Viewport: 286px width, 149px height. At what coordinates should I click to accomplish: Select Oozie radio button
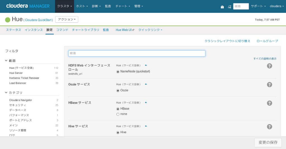pyautogui.click(x=118, y=91)
